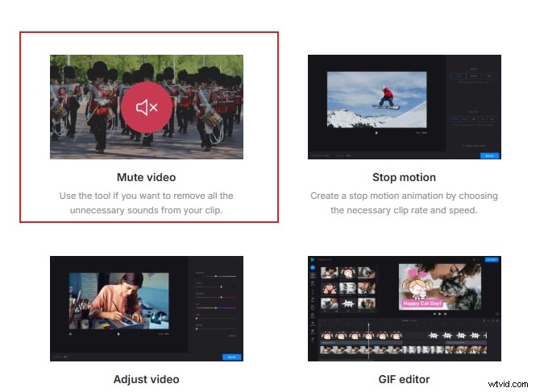Click blue button in Adjust video preview
Viewport: 544px width, 392px height.
231,357
